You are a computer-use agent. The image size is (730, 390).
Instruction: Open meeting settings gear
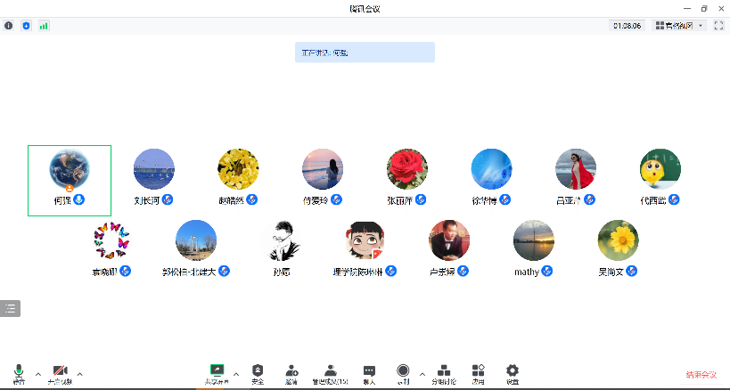(513, 372)
